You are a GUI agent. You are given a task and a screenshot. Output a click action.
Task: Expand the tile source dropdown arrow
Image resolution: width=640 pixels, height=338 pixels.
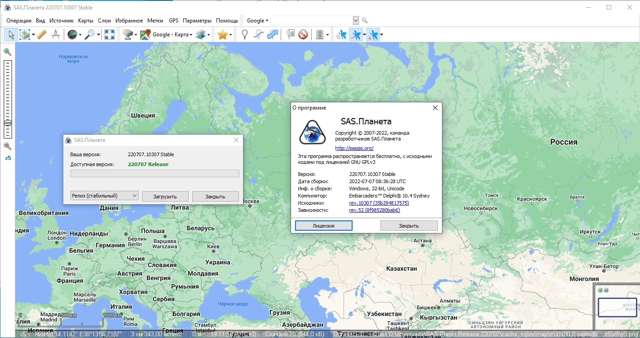pyautogui.click(x=136, y=35)
